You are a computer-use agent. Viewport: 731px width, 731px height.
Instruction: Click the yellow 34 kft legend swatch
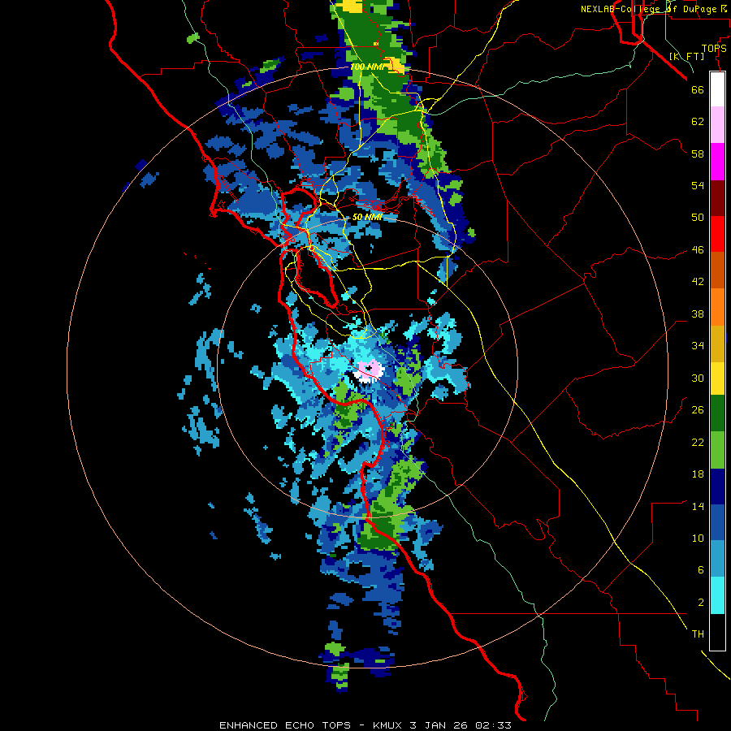click(x=717, y=378)
